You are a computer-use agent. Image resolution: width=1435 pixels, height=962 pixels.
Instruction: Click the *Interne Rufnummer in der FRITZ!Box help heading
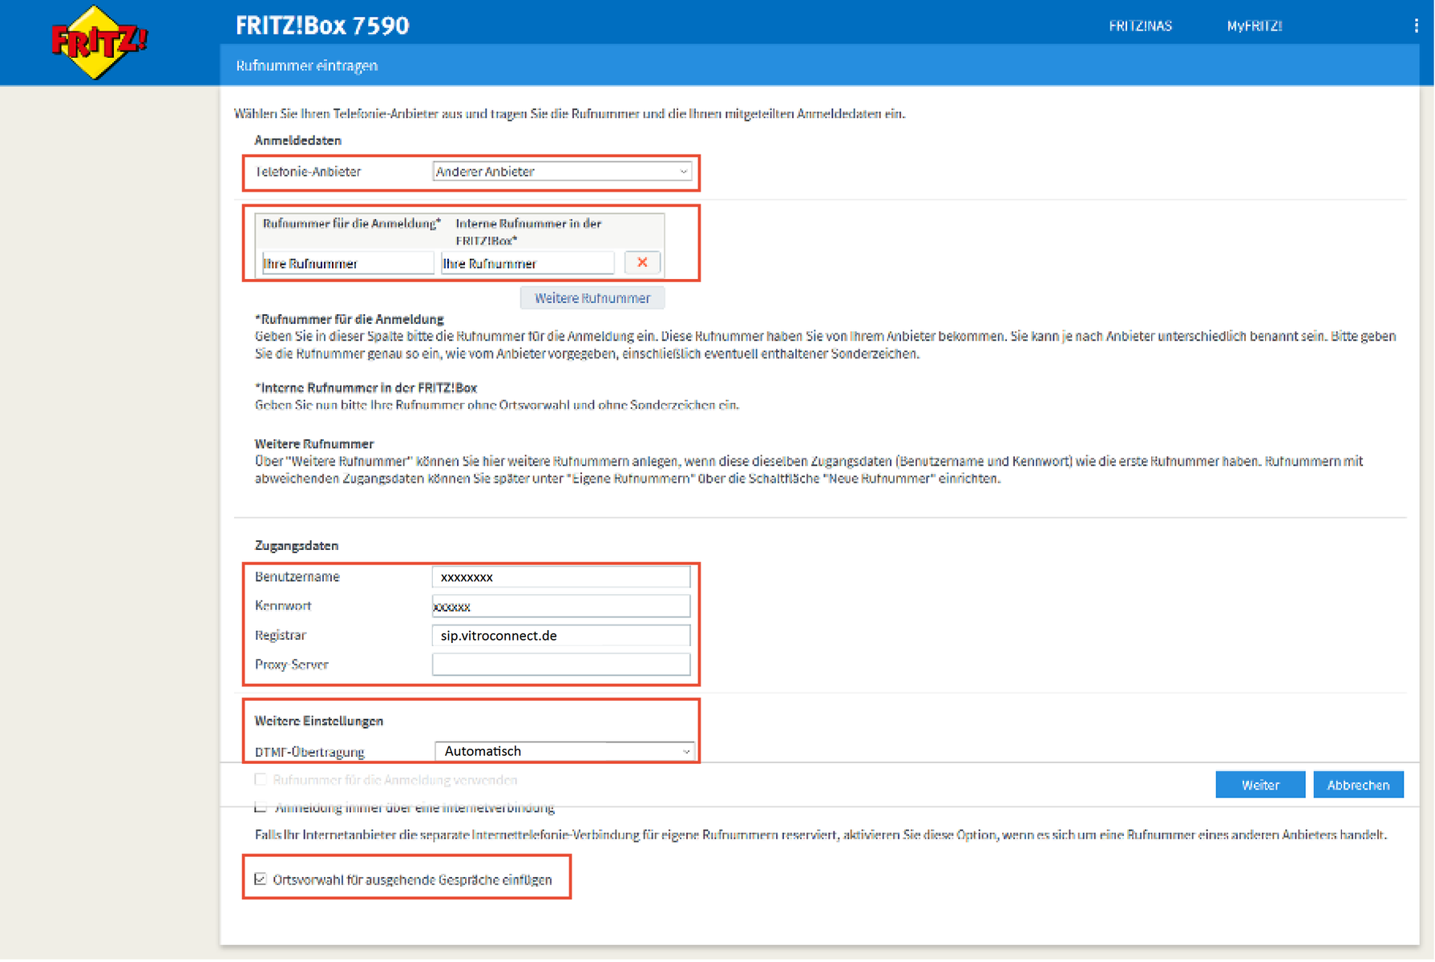(x=366, y=388)
